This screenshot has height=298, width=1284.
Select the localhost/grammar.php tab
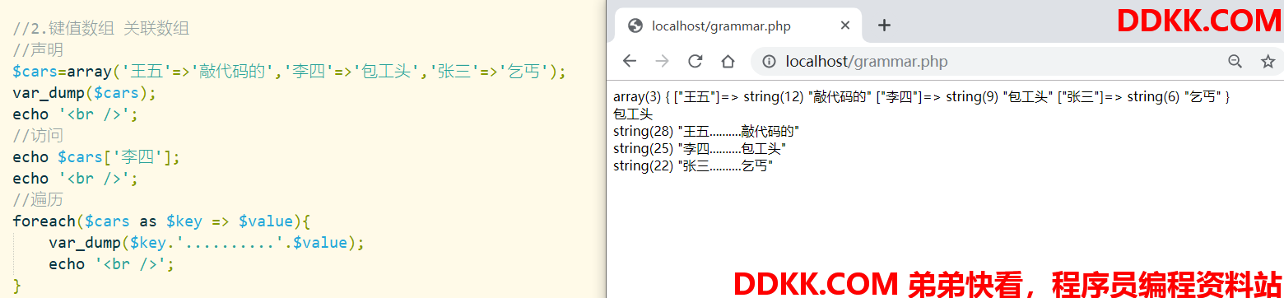click(738, 26)
